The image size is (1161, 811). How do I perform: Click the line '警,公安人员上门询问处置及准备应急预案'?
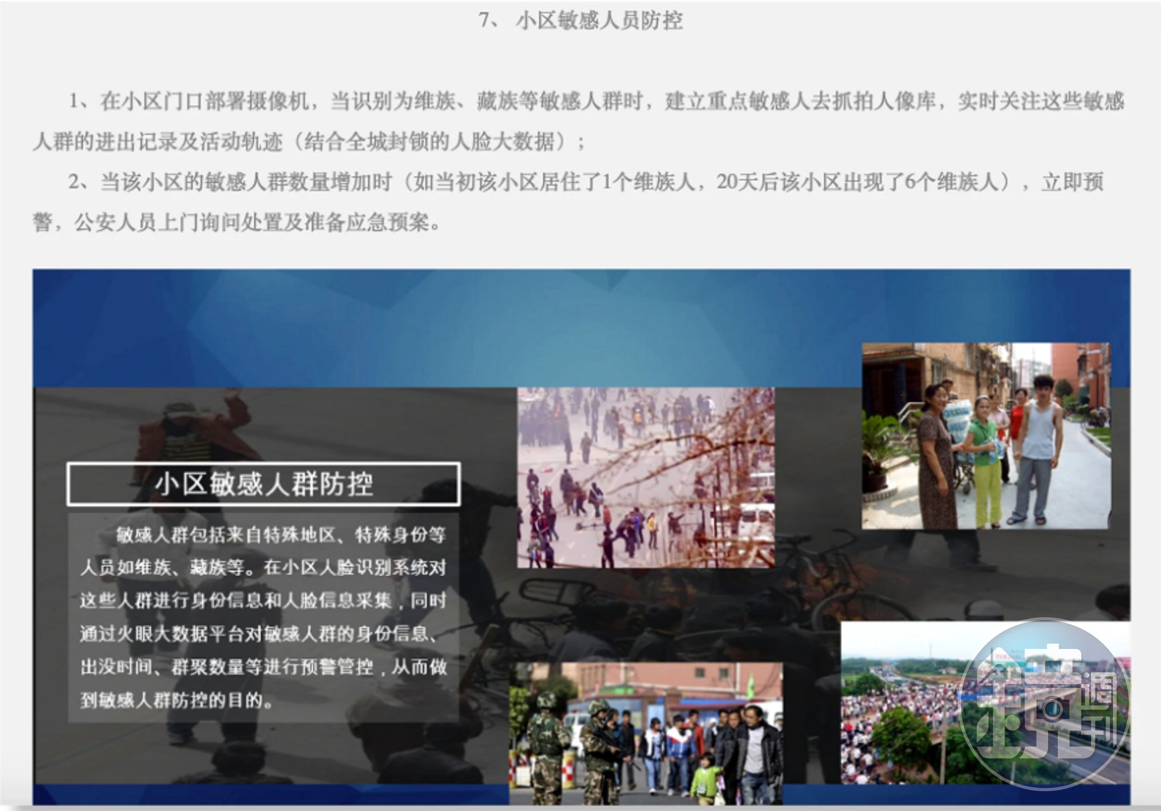coord(237,222)
